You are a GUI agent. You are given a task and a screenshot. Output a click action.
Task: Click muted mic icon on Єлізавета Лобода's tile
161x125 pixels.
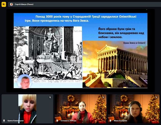pos(103,97)
